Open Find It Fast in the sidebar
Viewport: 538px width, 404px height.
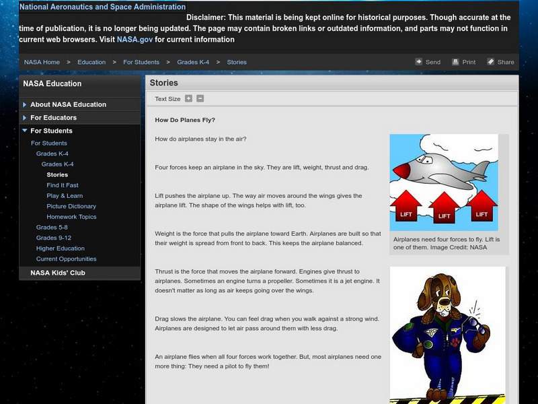(63, 185)
